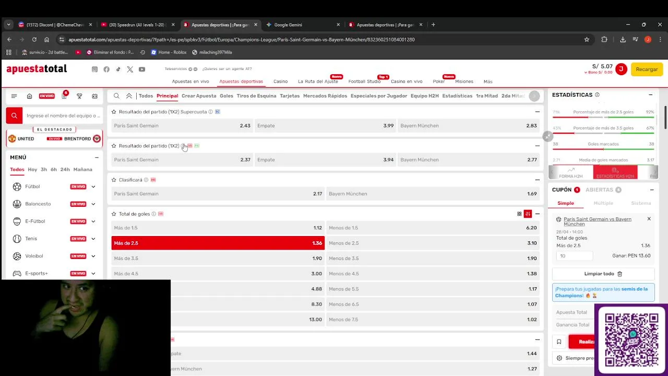Expand the Fútbol sport category
The image size is (668, 376).
[93, 186]
